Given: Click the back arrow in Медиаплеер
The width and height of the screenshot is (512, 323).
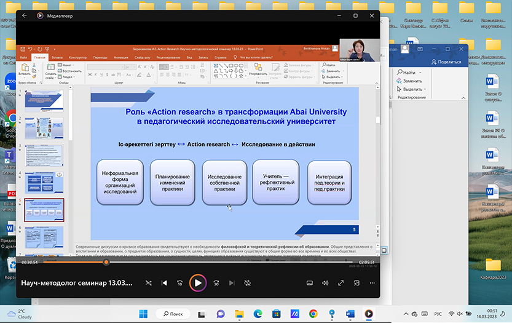Looking at the screenshot, I should [x=25, y=15].
